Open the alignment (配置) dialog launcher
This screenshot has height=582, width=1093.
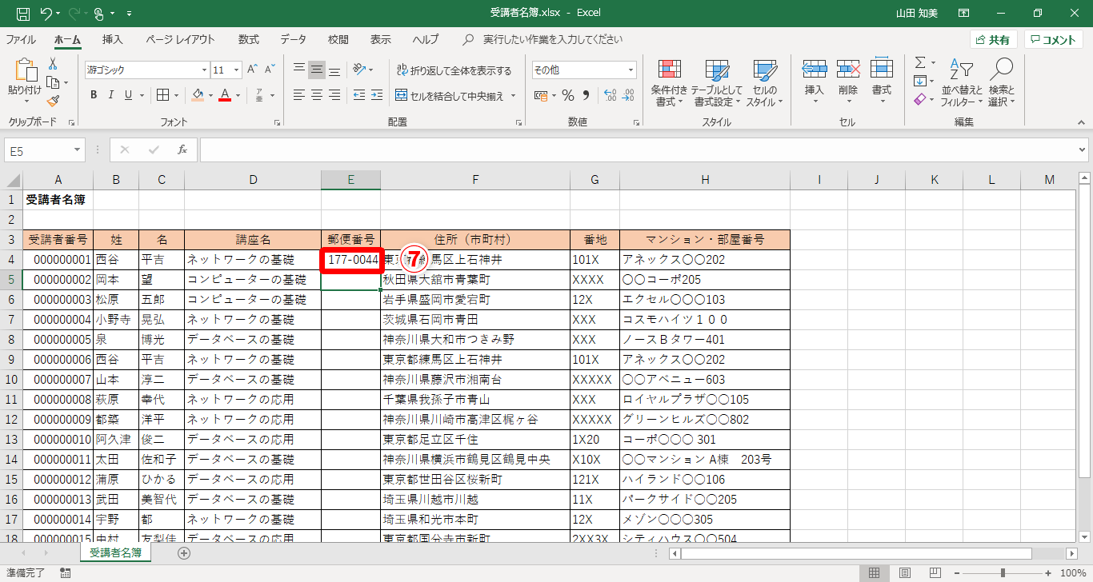(x=517, y=123)
